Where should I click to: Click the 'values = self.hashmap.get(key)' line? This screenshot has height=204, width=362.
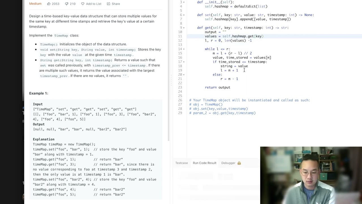(234, 36)
